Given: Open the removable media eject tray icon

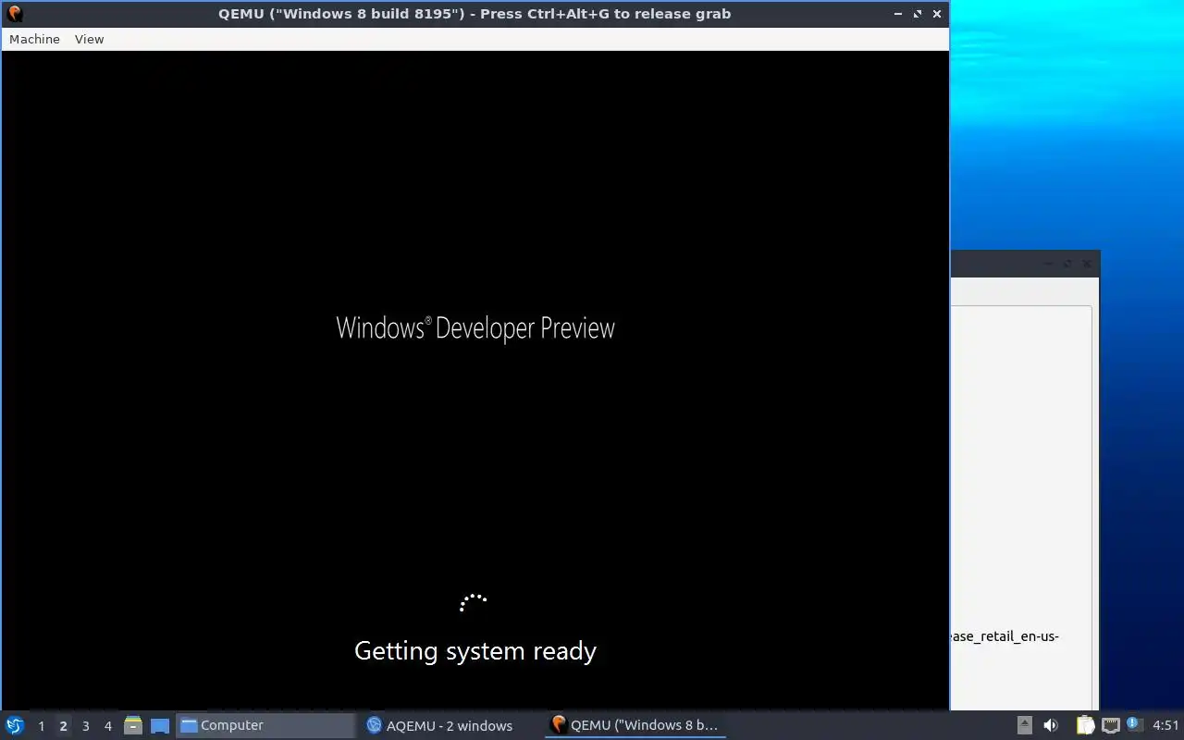Looking at the screenshot, I should pos(1025,725).
